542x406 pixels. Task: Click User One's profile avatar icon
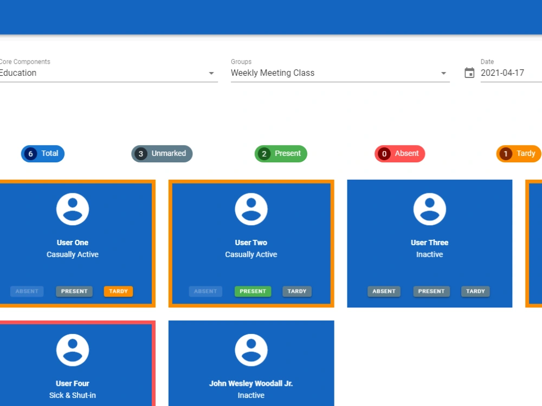click(73, 208)
